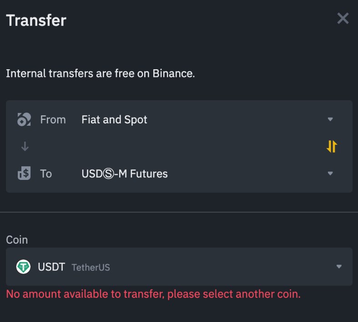Viewport: 358px width, 322px height.
Task: Click the downward direction arrow icon
Action: (25, 146)
